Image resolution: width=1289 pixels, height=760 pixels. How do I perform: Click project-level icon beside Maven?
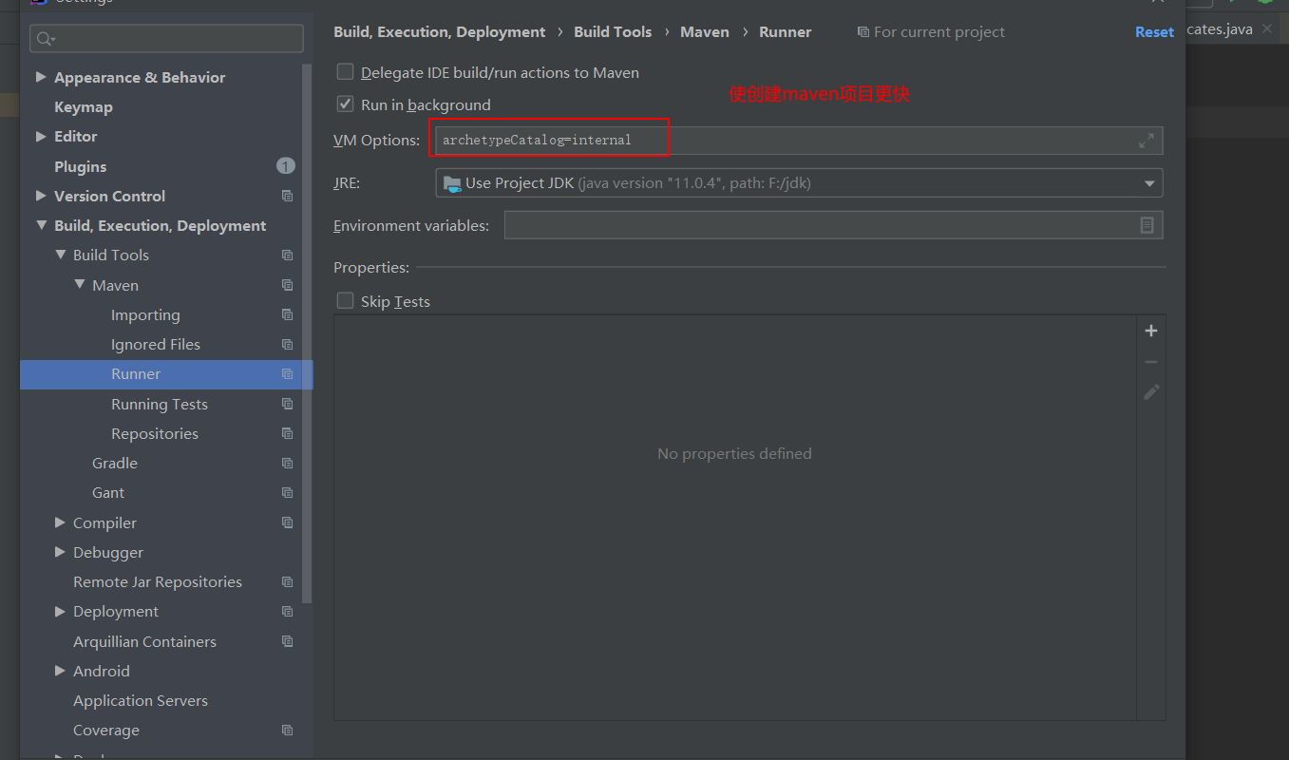click(x=287, y=285)
